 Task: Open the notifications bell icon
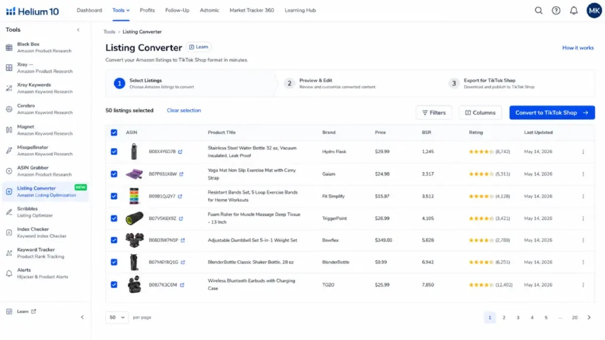tap(574, 11)
